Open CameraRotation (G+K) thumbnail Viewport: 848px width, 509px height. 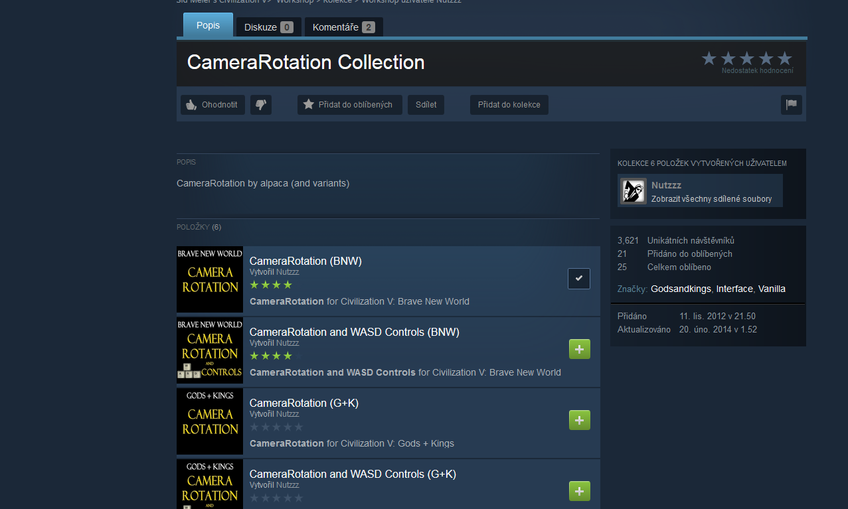210,421
